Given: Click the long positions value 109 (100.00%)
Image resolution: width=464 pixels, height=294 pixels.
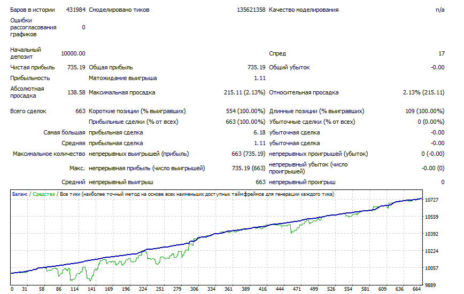Looking at the screenshot, I should click(x=424, y=111).
